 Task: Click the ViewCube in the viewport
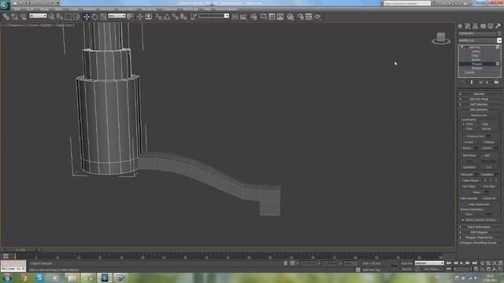click(441, 38)
